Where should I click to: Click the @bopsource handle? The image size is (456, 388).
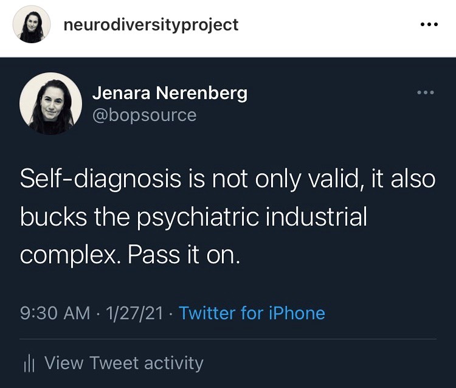pyautogui.click(x=144, y=116)
